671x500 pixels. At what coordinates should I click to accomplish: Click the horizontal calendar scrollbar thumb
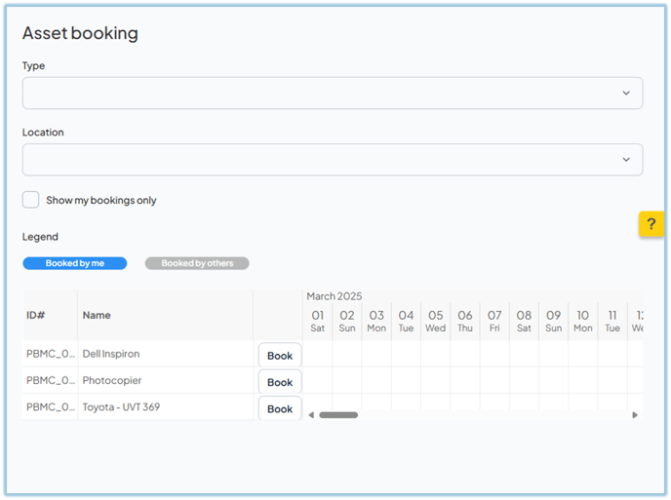pyautogui.click(x=338, y=415)
